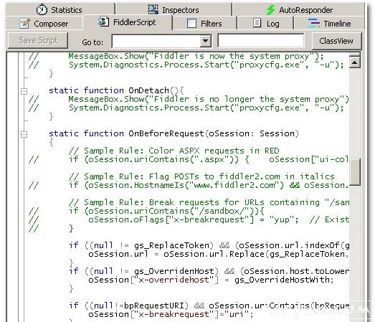The width and height of the screenshot is (375, 322).
Task: Click the vertical scrollbar thumb
Action: (355, 171)
